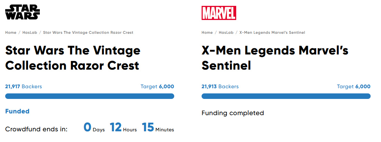
Task: Click Target 6,000 on the Razor Crest campaign
Action: pyautogui.click(x=157, y=87)
